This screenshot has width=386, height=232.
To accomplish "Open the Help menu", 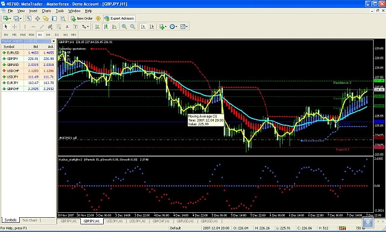I will coord(88,11).
